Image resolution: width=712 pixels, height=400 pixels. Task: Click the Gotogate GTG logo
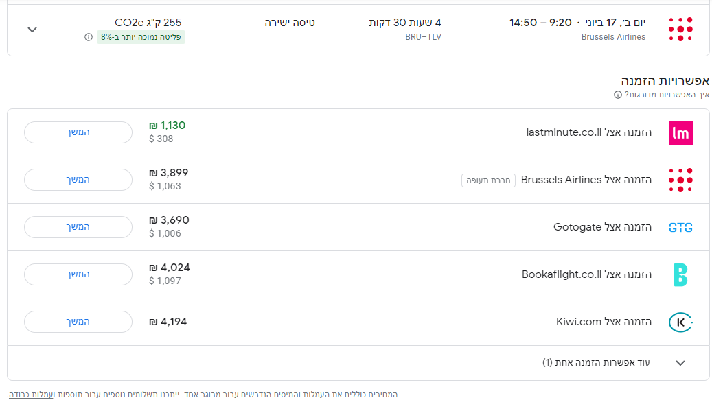tap(680, 227)
